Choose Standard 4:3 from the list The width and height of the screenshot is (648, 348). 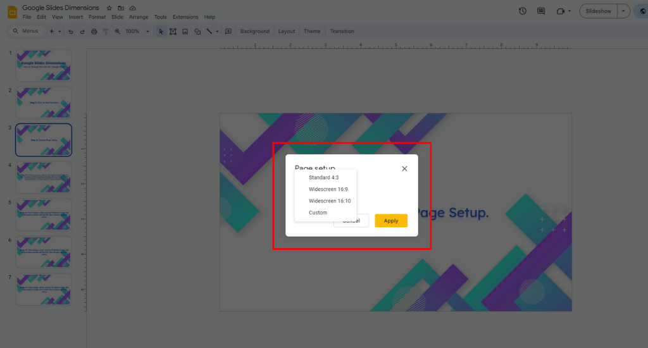click(323, 178)
